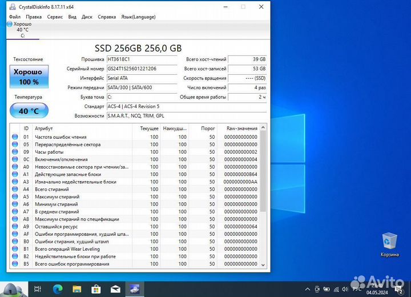Click the attribute list scroll down arrow
Screen dimensions: 411x297
[263, 265]
